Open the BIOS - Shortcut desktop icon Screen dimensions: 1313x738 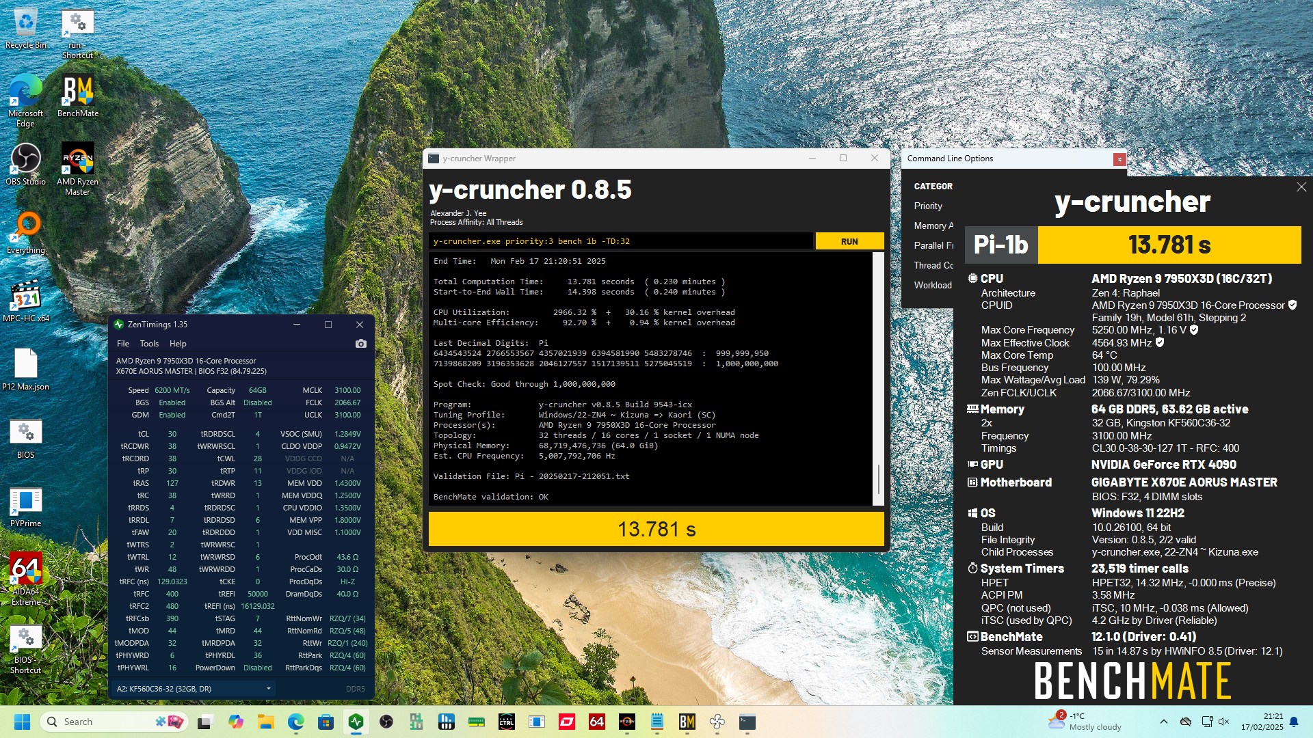[x=25, y=649]
